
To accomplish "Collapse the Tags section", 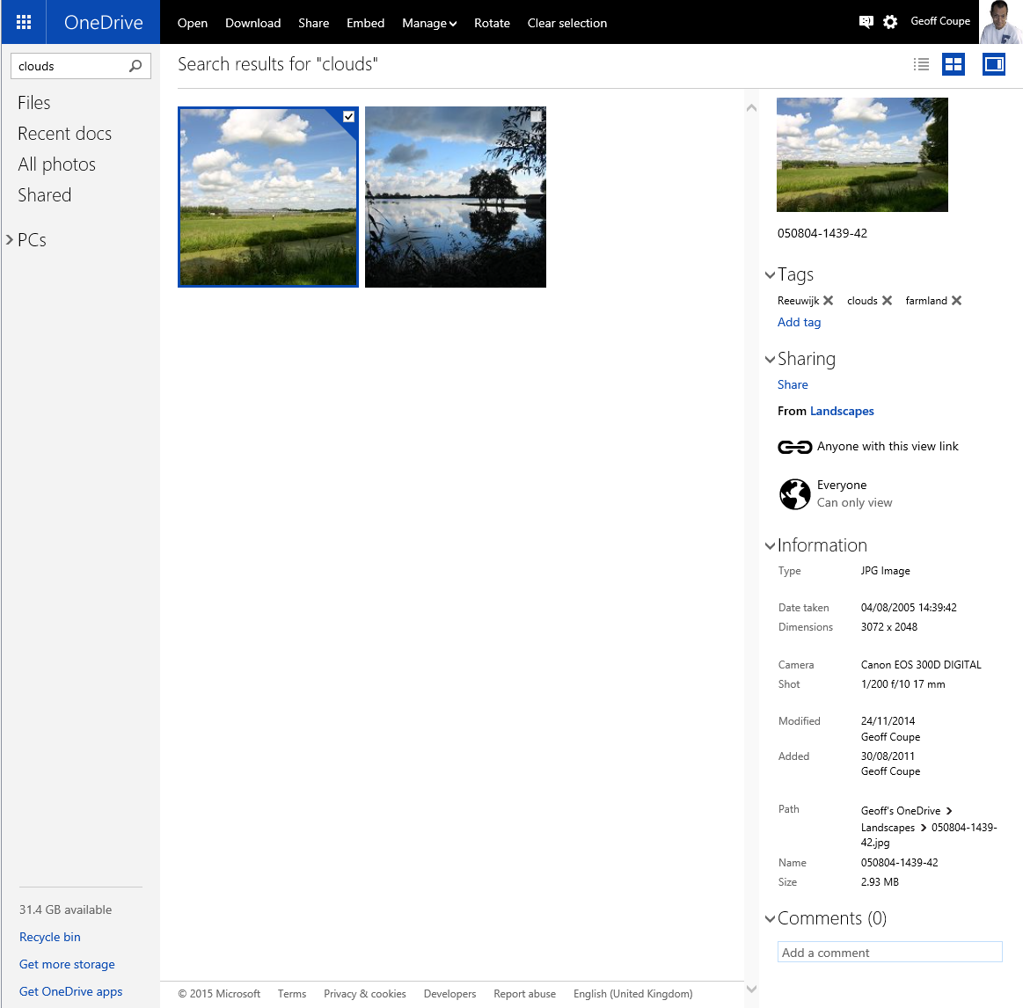I will tap(771, 275).
